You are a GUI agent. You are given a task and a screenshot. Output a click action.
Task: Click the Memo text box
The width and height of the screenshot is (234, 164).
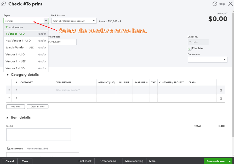(38, 135)
